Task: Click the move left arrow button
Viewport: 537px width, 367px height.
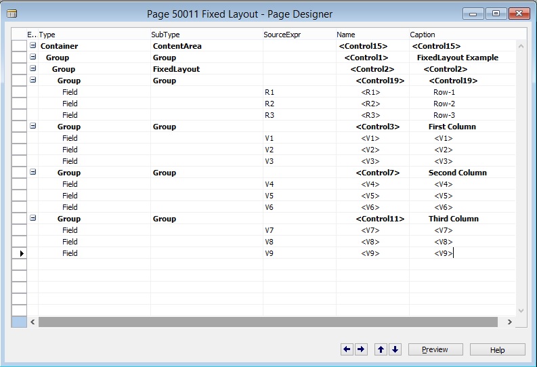Action: [347, 349]
